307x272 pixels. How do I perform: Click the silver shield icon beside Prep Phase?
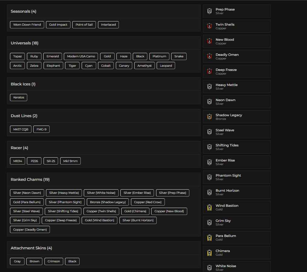click(x=209, y=11)
